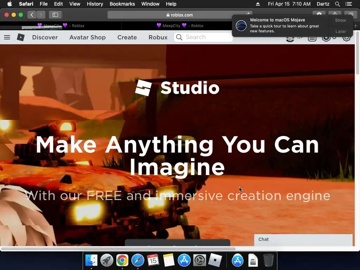The image size is (360, 270).
Task: Go to Roblox home via logo icon
Action: click(21, 37)
